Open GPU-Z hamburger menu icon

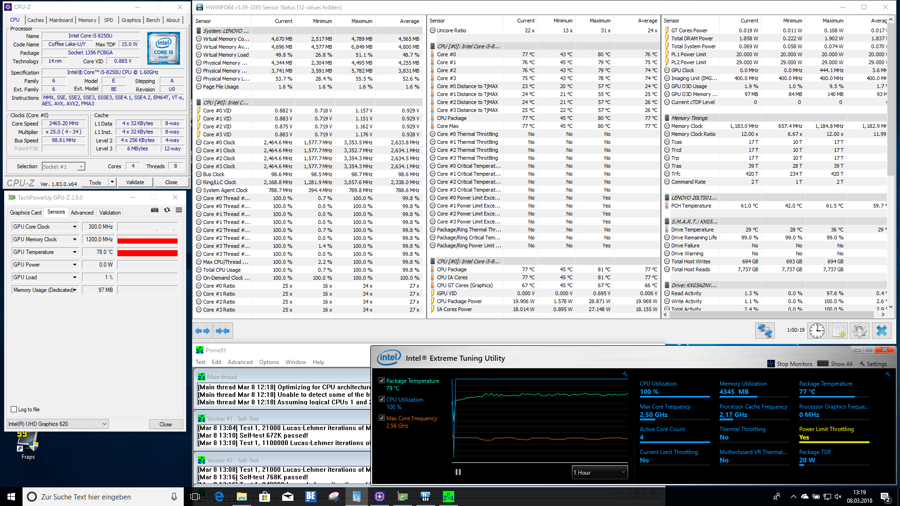point(179,210)
